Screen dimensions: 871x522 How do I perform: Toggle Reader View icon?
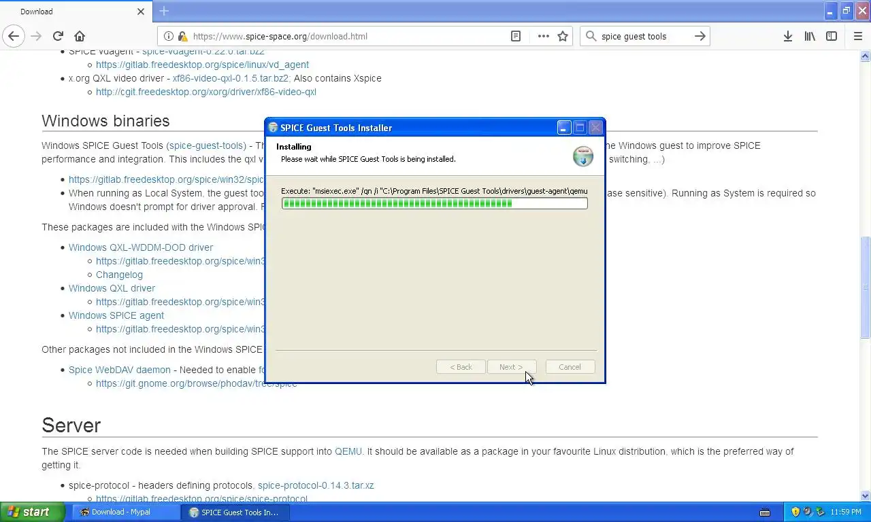516,36
